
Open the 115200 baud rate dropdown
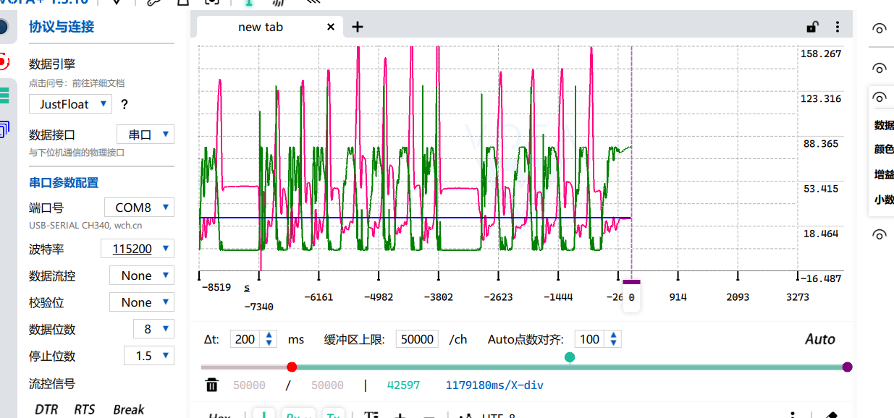138,249
